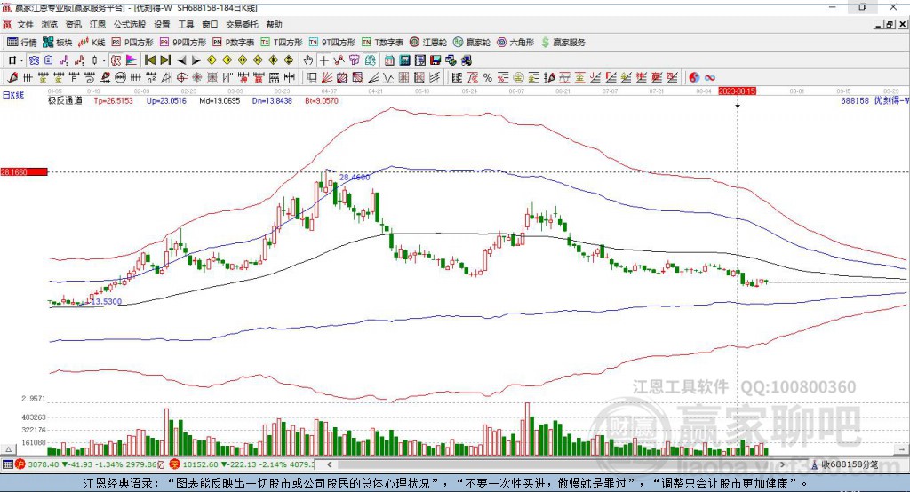Open the P数字表 tool
The image size is (910, 492).
234,43
